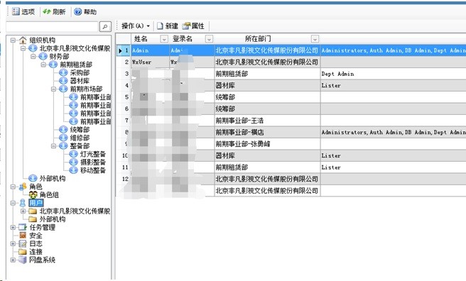Select the 财务部 tree label
466x281 pixels.
coord(59,56)
